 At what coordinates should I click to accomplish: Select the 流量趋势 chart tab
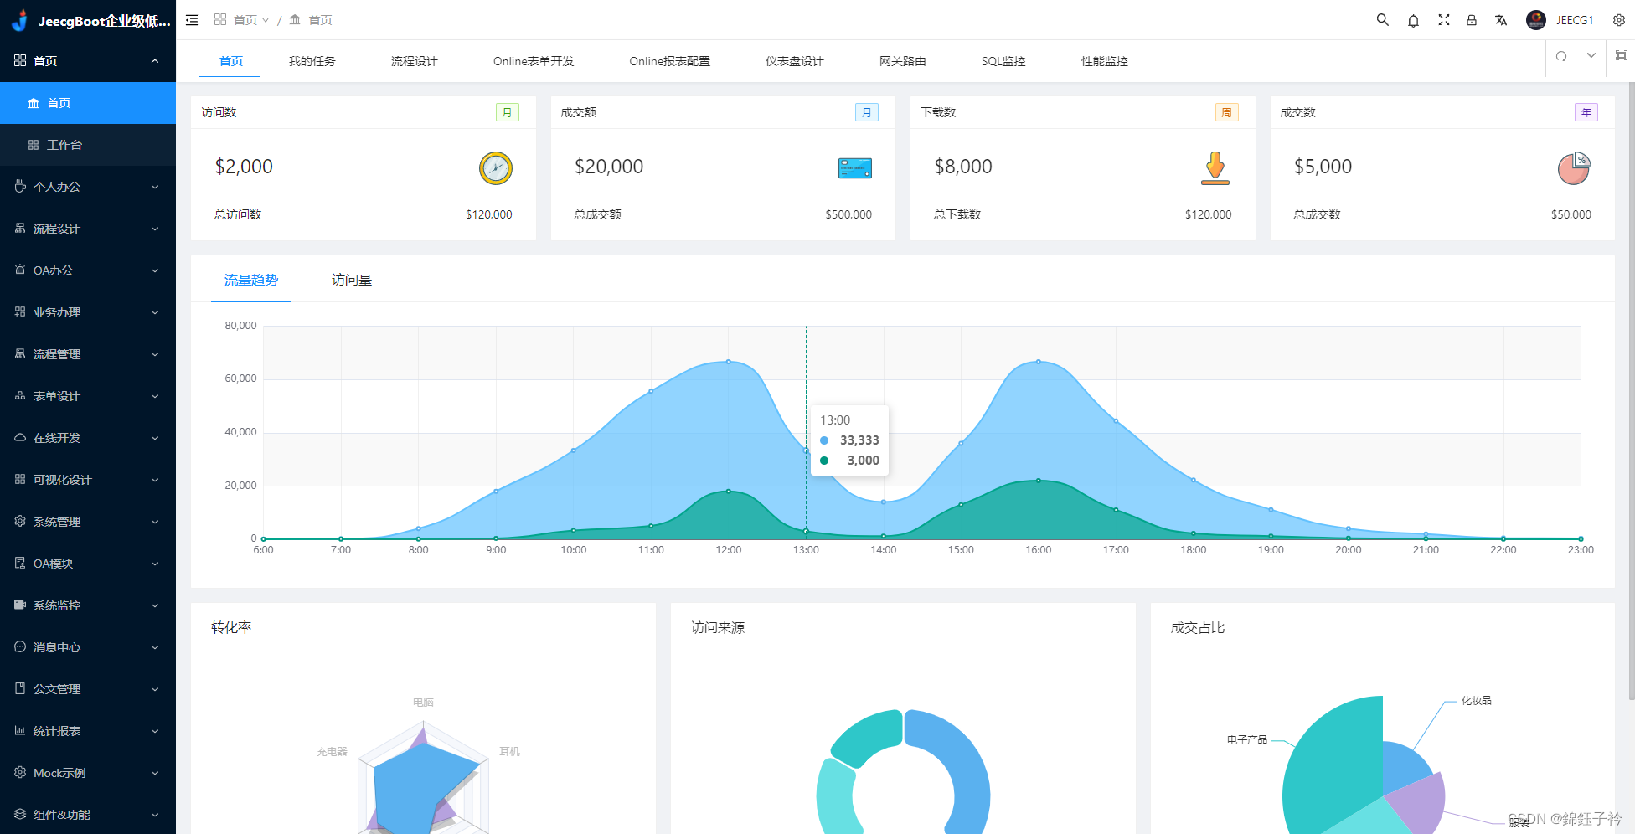click(x=251, y=281)
